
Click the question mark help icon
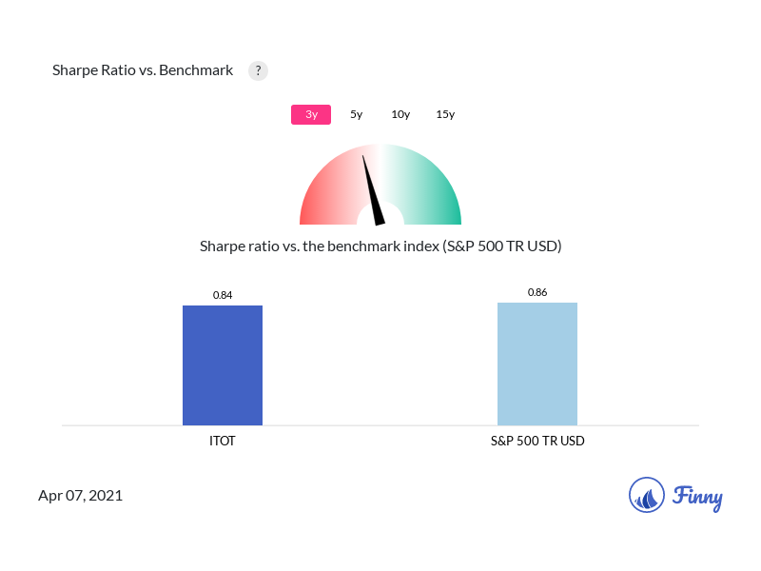258,70
